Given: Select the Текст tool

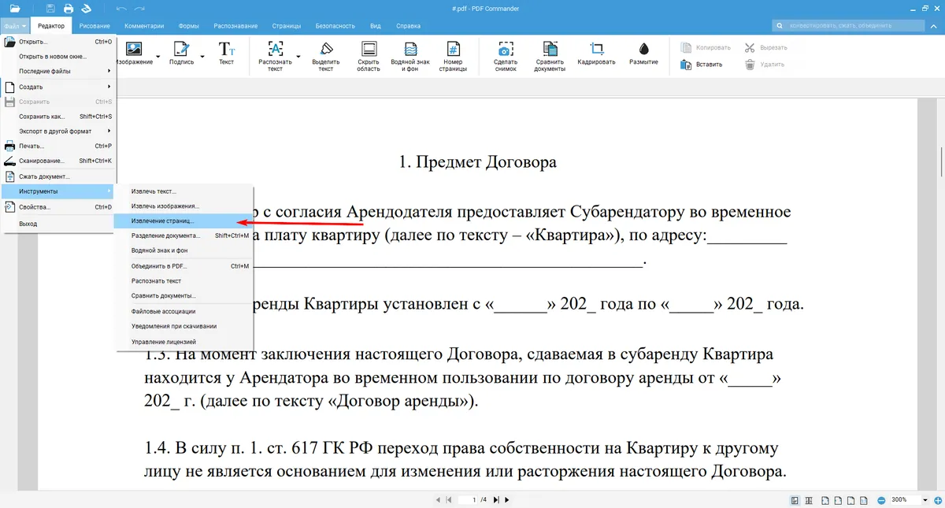Looking at the screenshot, I should tap(226, 55).
